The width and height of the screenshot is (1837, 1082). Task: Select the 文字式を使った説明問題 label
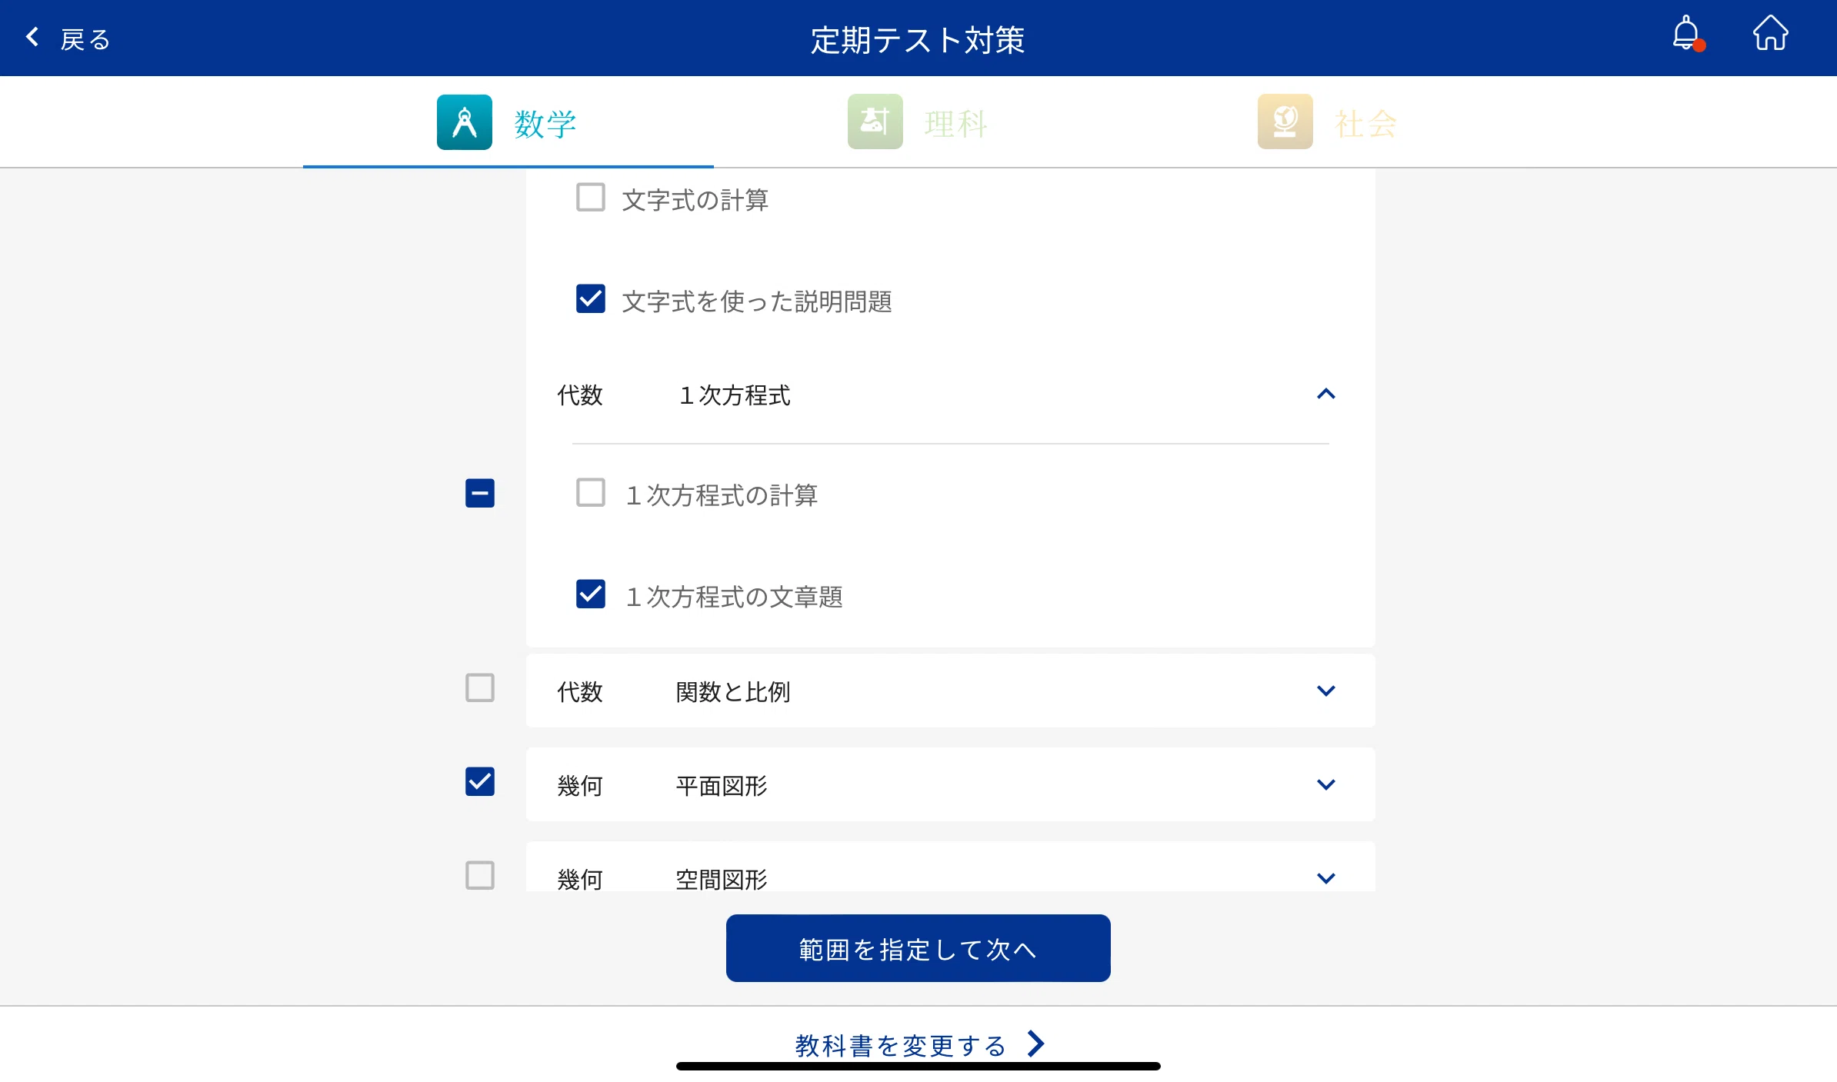757,301
